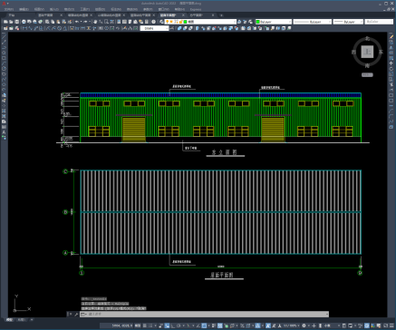The image size is (396, 330).
Task: Select the Erase tool in the Modify toolbar
Action: [x=391, y=36]
